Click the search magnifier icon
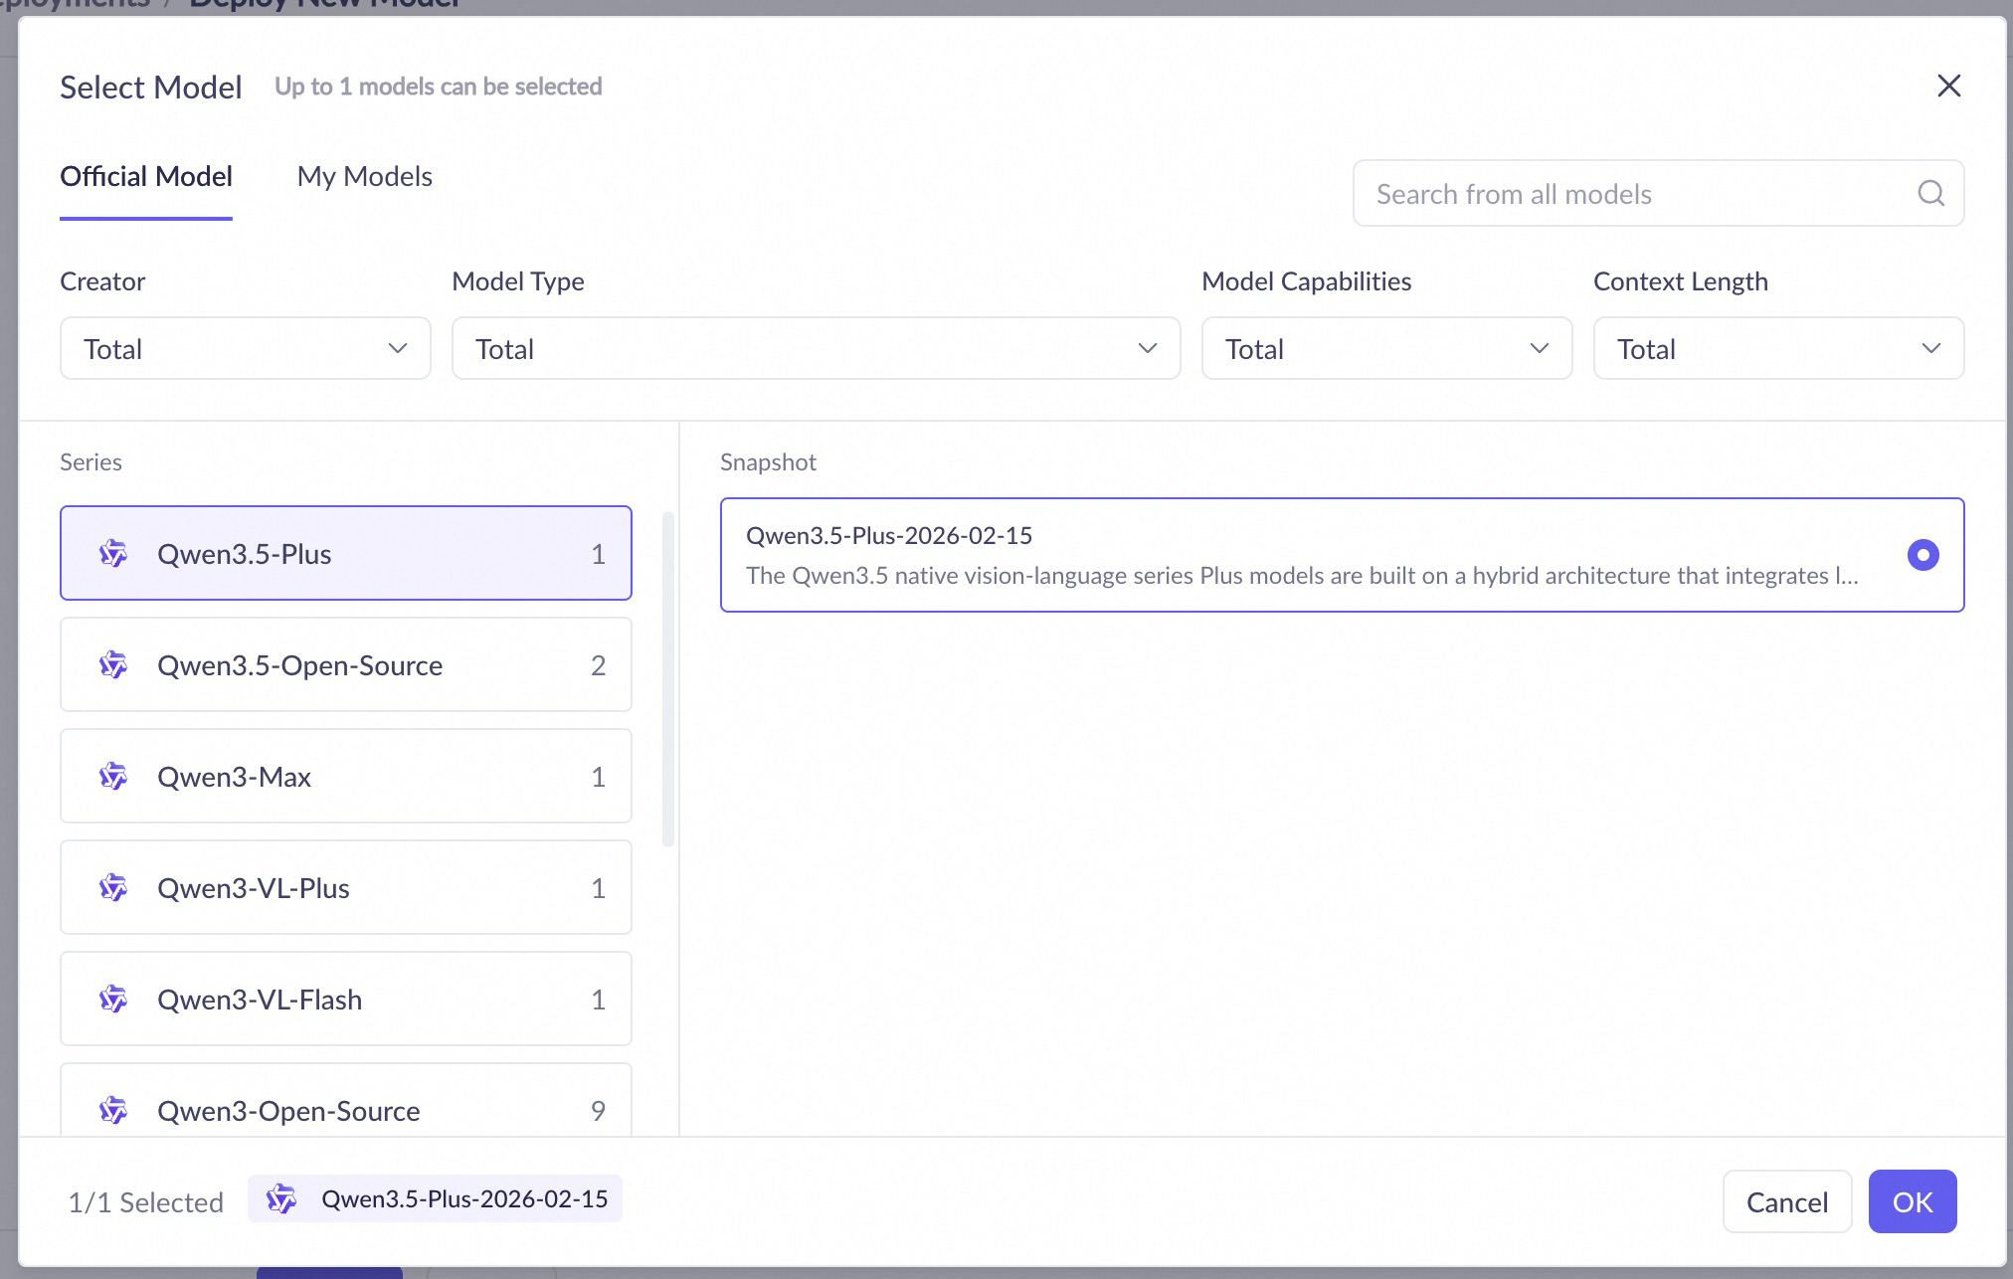 click(x=1930, y=193)
